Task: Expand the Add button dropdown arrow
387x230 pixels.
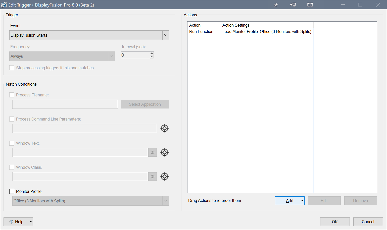Action: tap(302, 201)
